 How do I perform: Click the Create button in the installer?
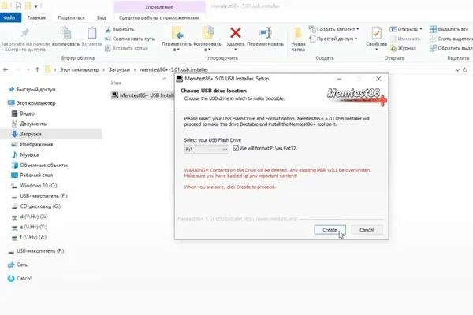pos(330,230)
